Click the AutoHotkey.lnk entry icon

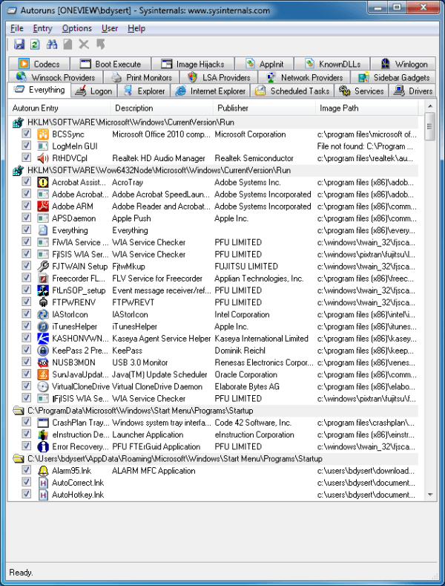click(43, 495)
